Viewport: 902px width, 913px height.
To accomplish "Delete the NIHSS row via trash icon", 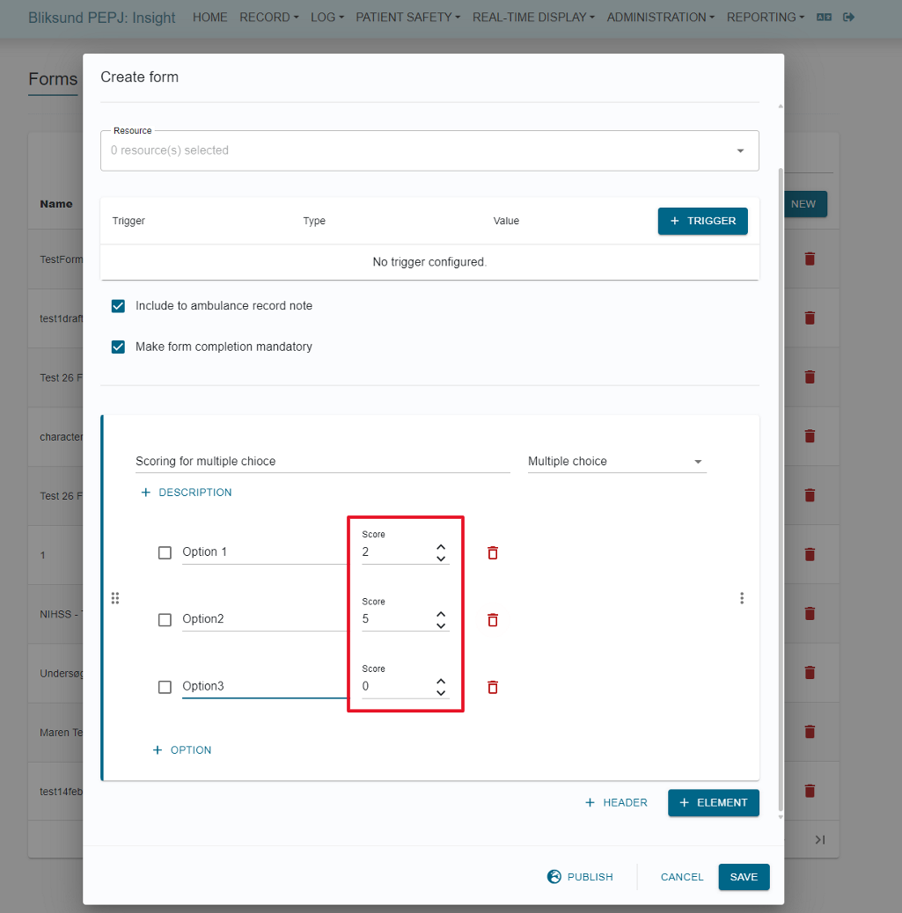I will pos(810,613).
